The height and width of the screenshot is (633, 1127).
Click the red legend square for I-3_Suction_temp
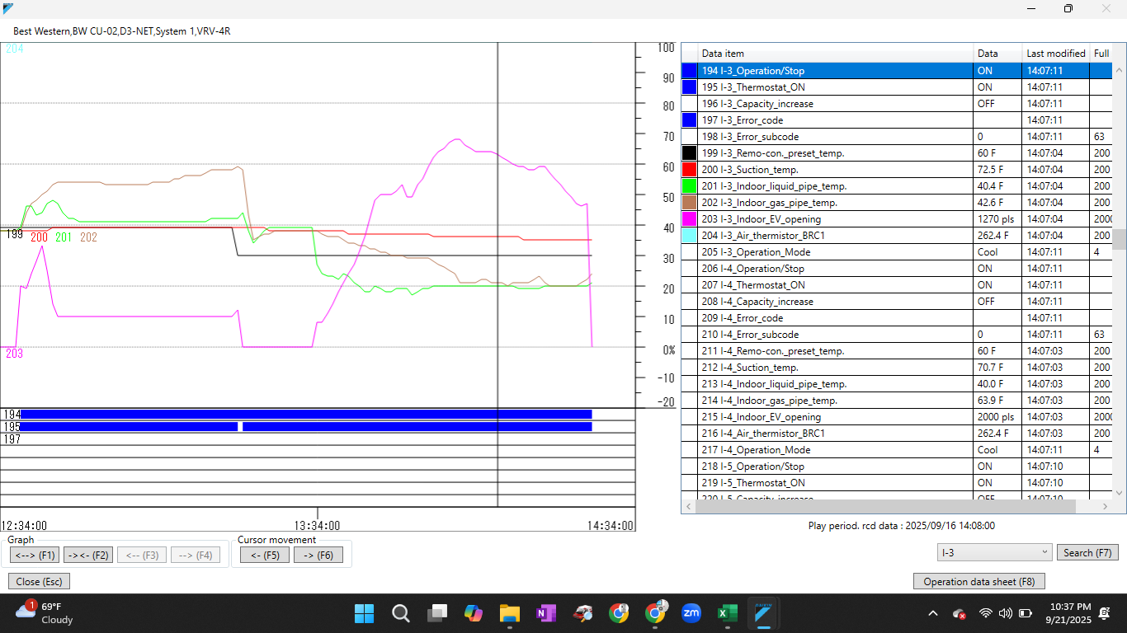[689, 169]
